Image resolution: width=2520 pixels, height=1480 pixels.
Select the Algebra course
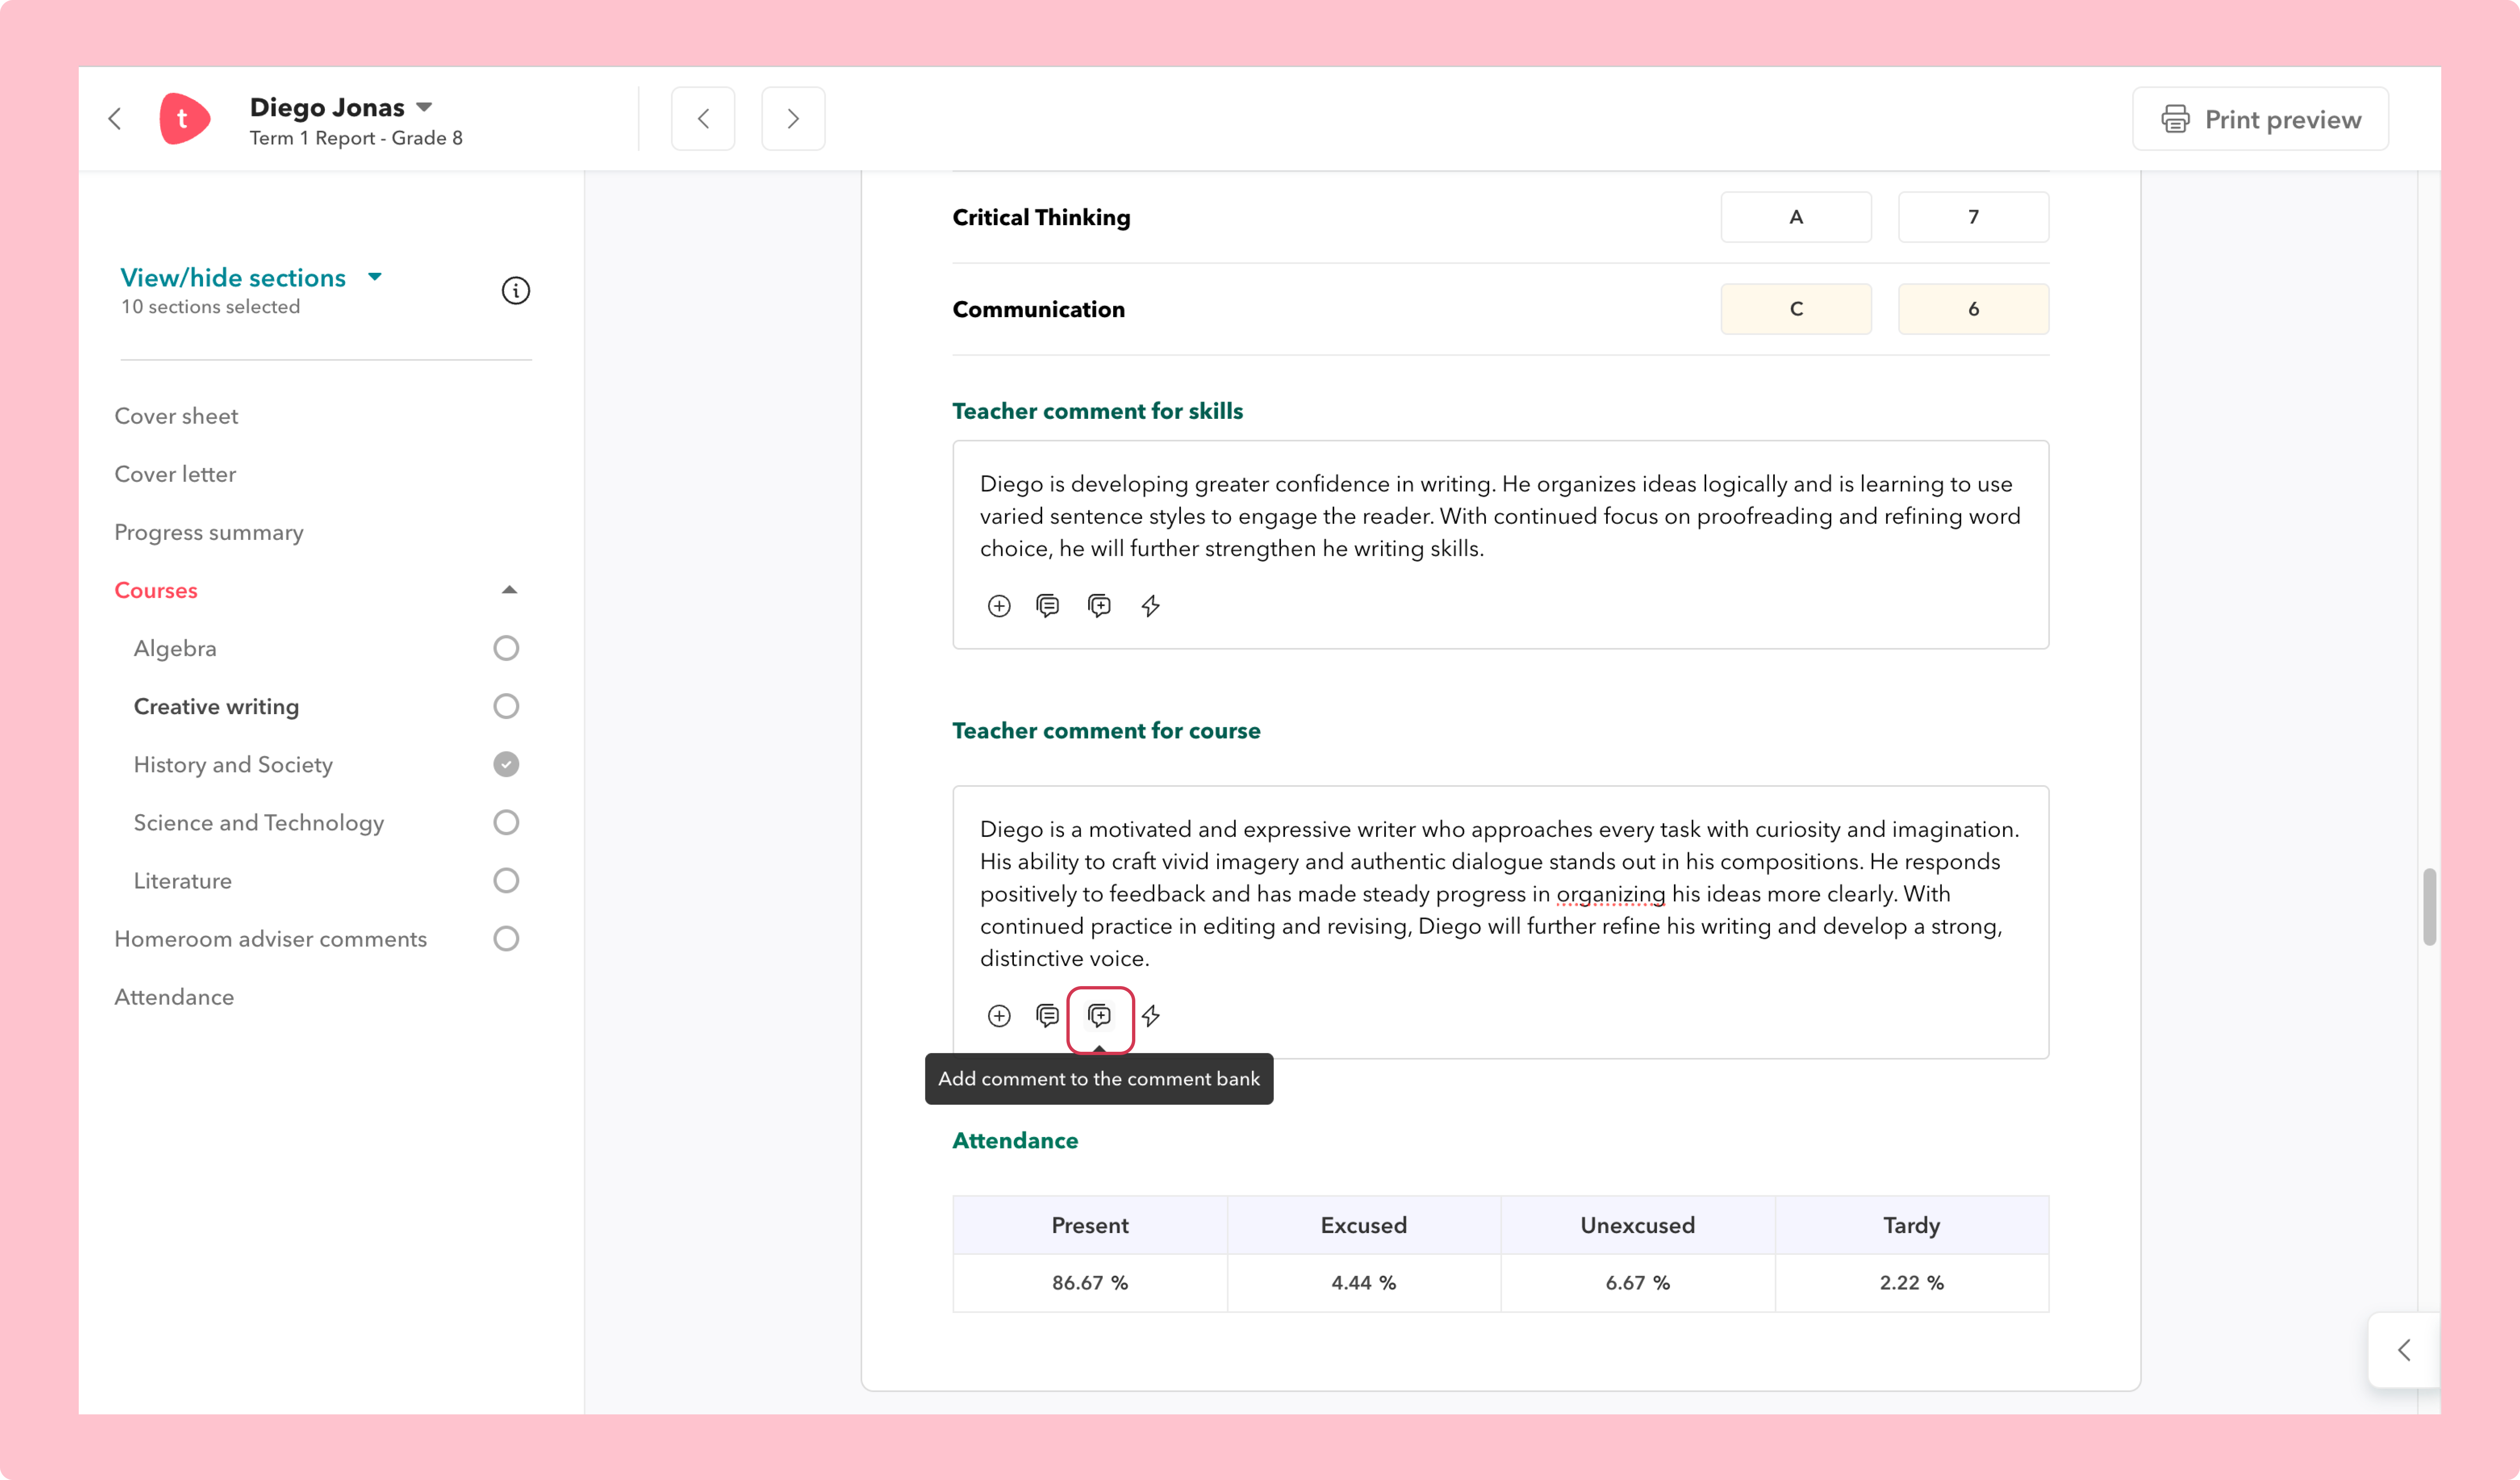[175, 648]
